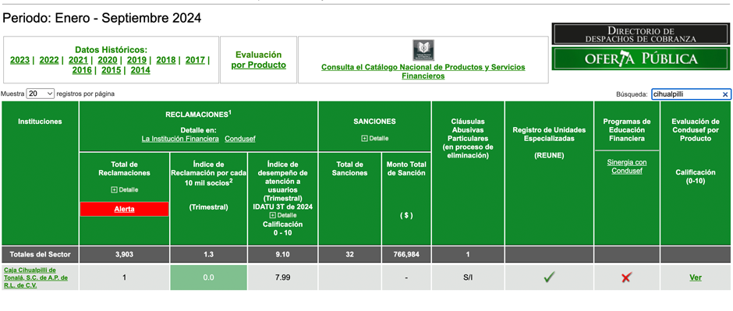Clear the search with the X icon
733x311 pixels.
(x=725, y=94)
